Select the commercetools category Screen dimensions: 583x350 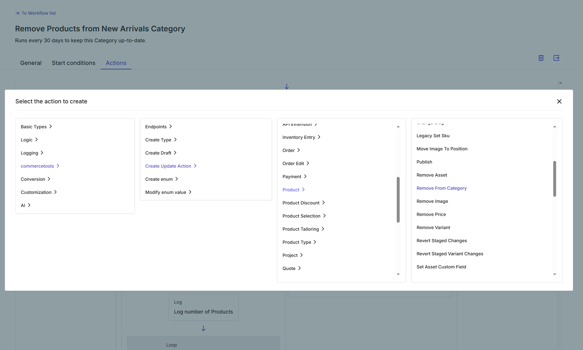[x=37, y=166]
